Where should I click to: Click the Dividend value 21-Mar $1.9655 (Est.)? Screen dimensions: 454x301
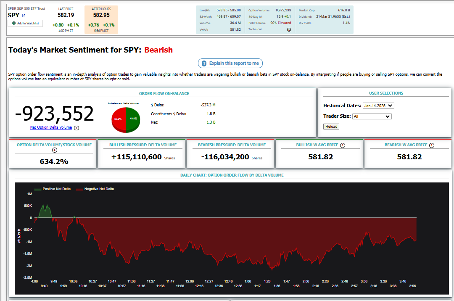click(333, 16)
